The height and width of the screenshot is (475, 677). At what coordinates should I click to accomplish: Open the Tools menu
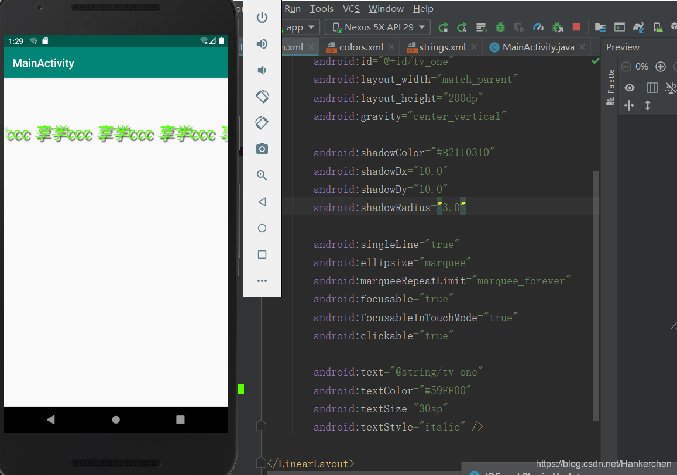tap(322, 9)
